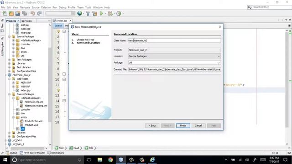Image resolution: width=292 pixels, height=164 pixels.
Task: Close the New HibernateUtil.java dialog
Action: coord(220,27)
